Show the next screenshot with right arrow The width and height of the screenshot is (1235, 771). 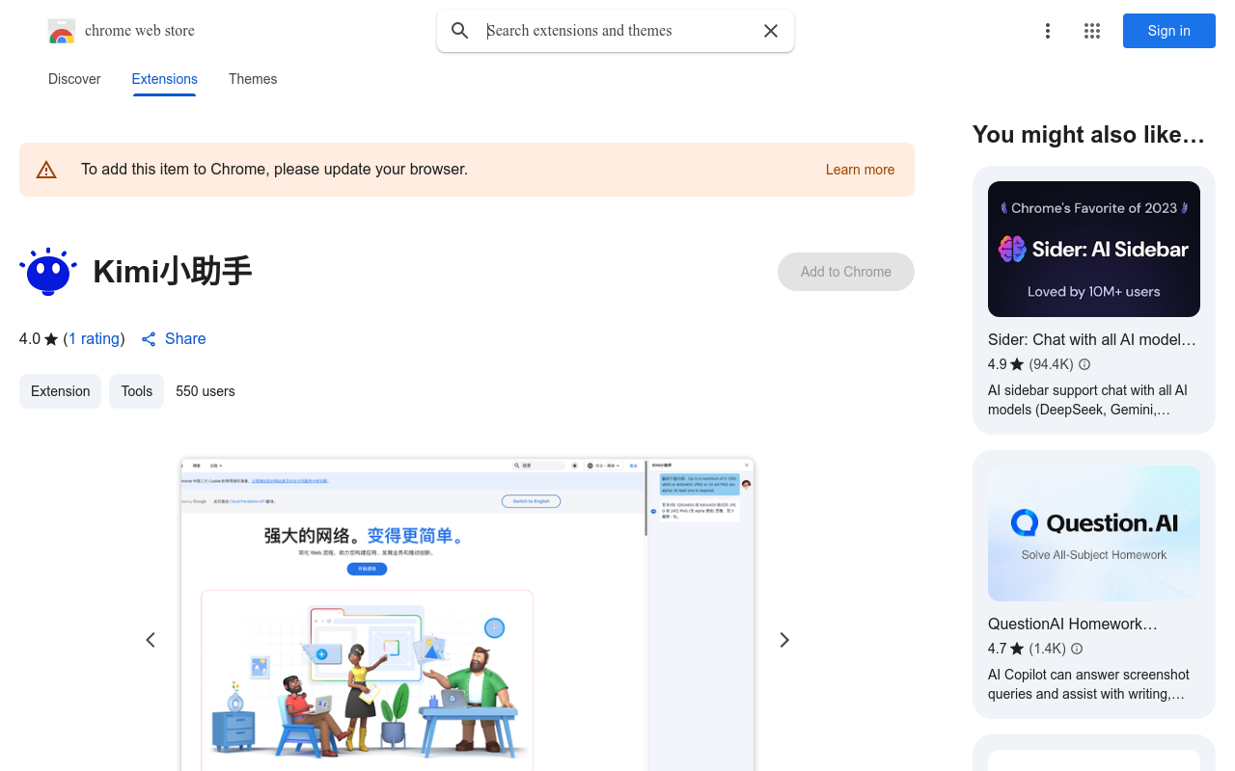784,640
